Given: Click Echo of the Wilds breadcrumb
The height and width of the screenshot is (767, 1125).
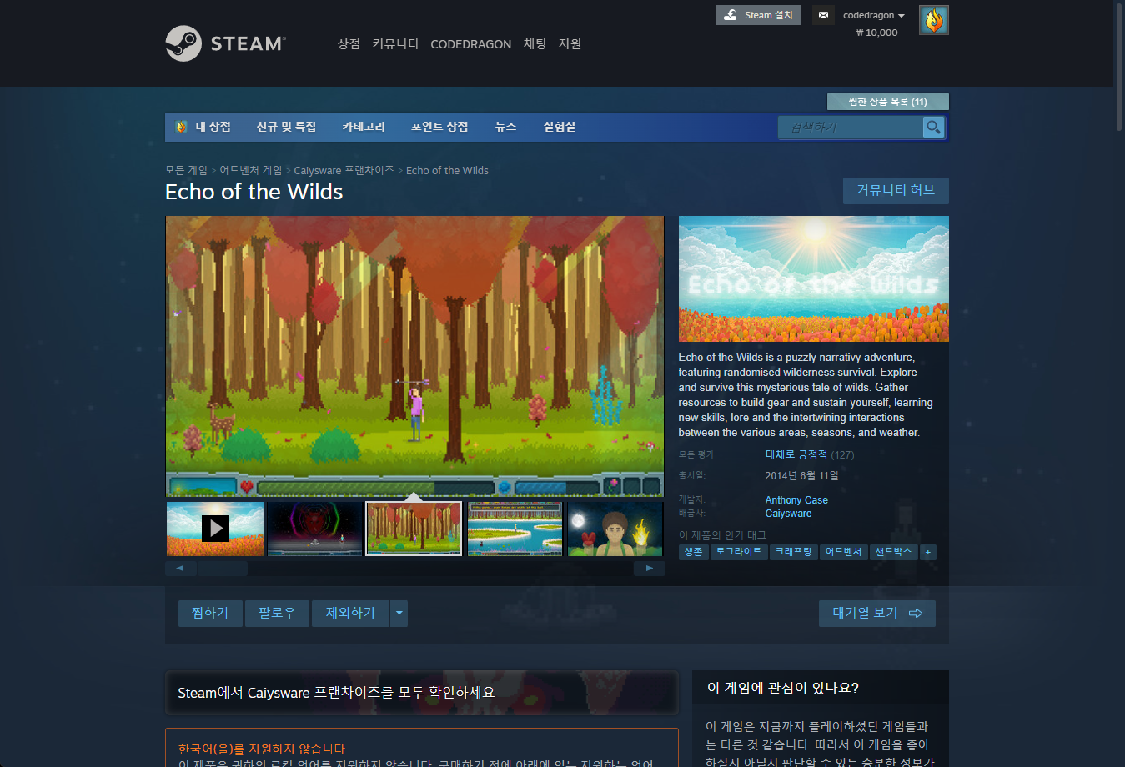Looking at the screenshot, I should [447, 170].
